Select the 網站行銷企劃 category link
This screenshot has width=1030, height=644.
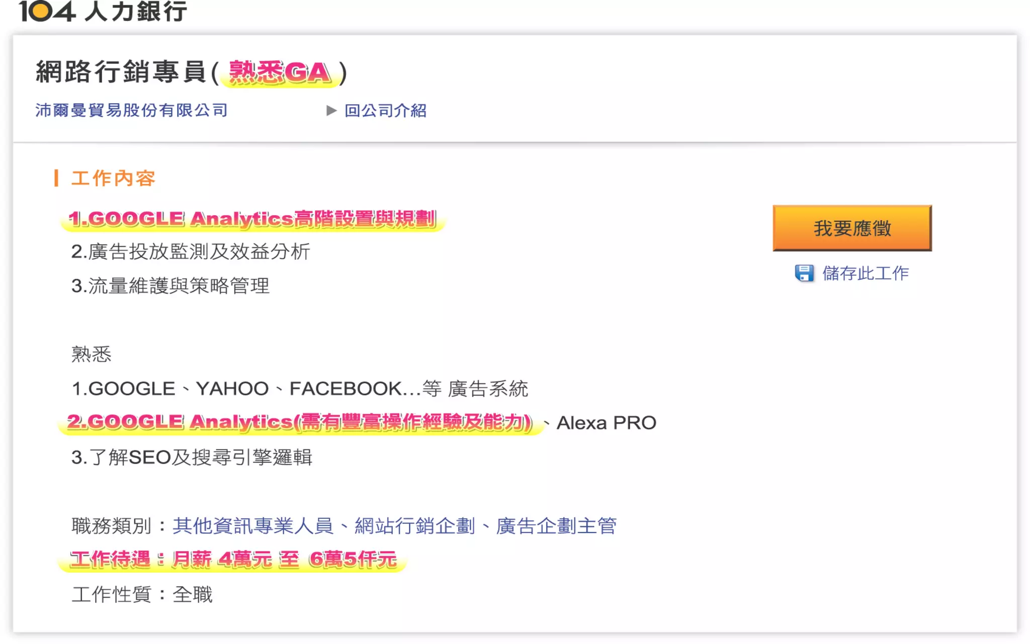pyautogui.click(x=415, y=526)
